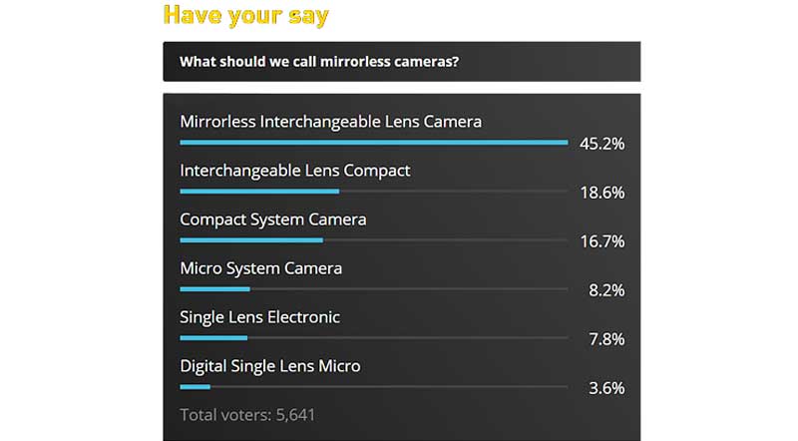Click the "Total voters: 5,641" text
Image resolution: width=798 pixels, height=441 pixels.
click(247, 415)
